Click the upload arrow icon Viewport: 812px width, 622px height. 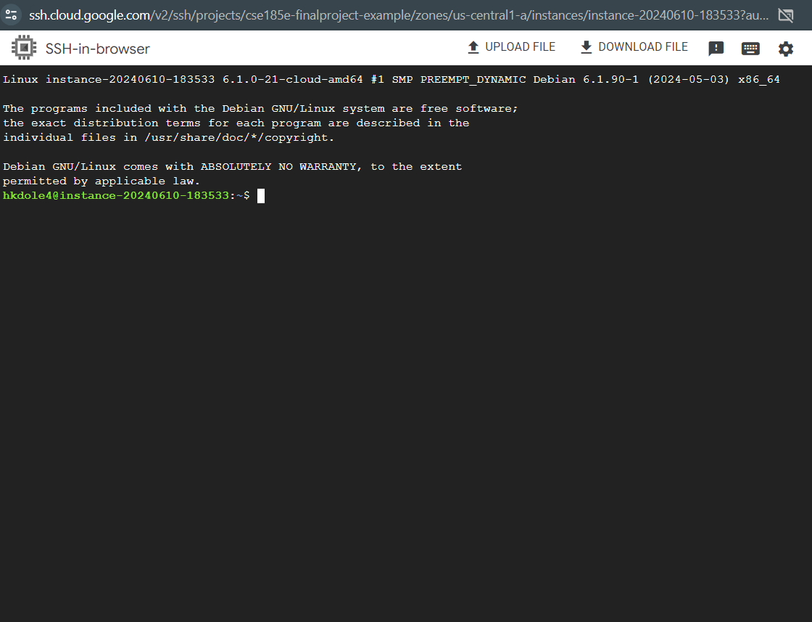473,47
